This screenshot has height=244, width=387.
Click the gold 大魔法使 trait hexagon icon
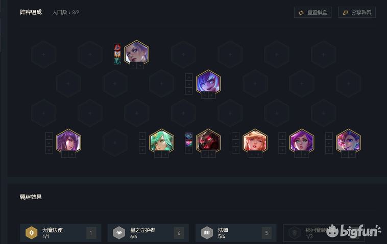point(31,233)
